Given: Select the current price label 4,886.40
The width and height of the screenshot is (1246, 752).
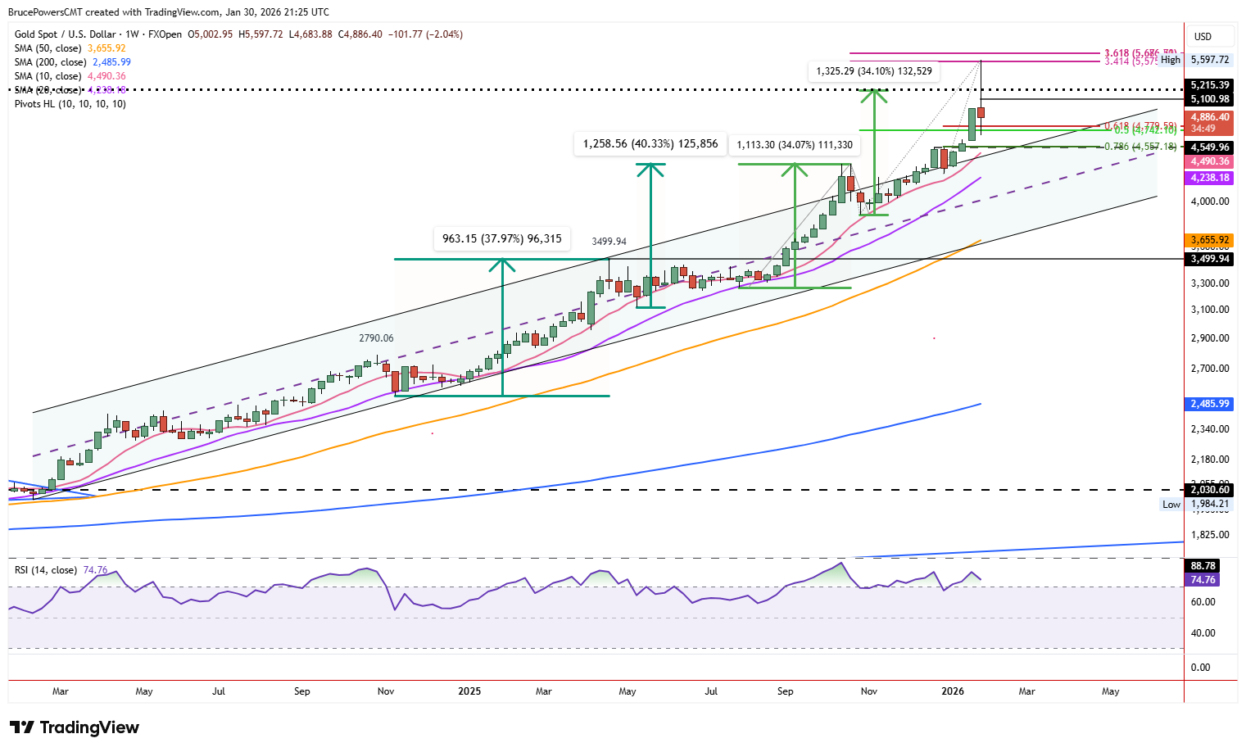Looking at the screenshot, I should (1209, 117).
